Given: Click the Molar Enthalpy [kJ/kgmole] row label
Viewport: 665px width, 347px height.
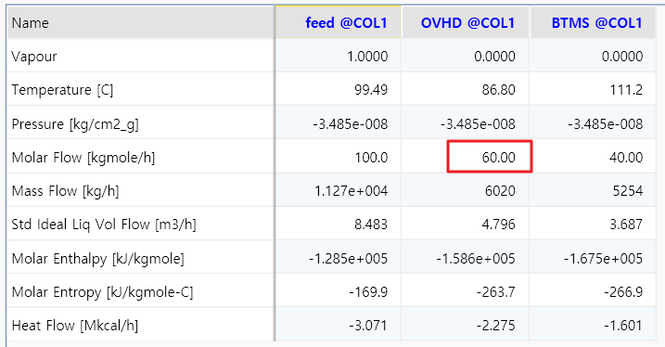Looking at the screenshot, I should (97, 258).
